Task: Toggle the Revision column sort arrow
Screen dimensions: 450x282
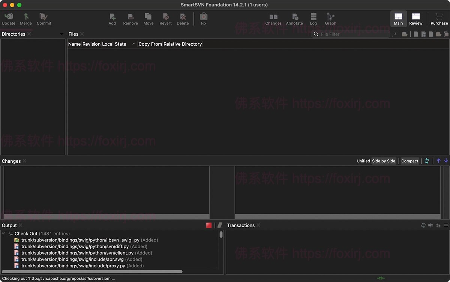Action: 133,44
